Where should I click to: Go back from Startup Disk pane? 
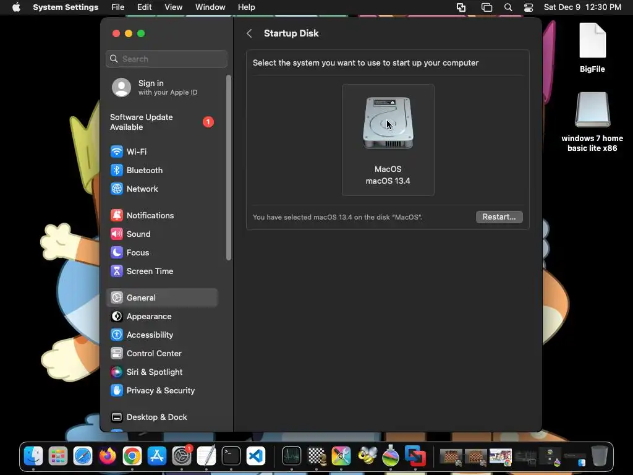[250, 33]
